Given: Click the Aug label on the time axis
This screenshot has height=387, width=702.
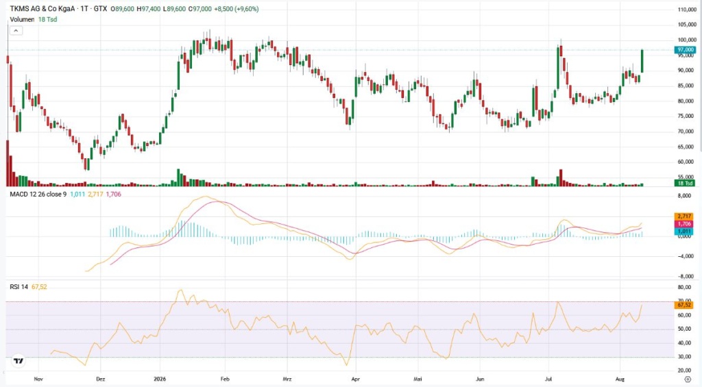Looking at the screenshot, I should (x=620, y=379).
